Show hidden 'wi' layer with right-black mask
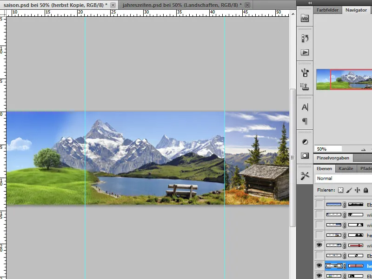This screenshot has height=279, width=372. [x=319, y=225]
